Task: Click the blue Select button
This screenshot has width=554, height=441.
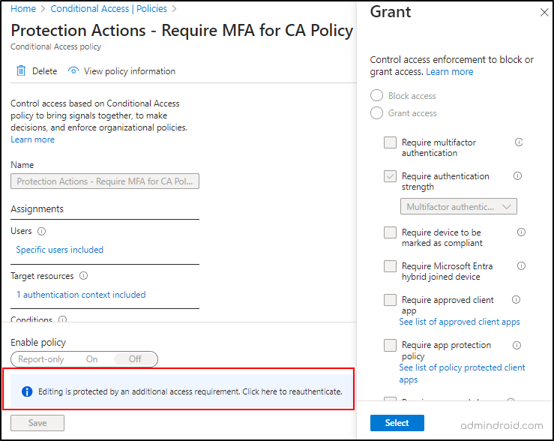Action: tap(397, 423)
